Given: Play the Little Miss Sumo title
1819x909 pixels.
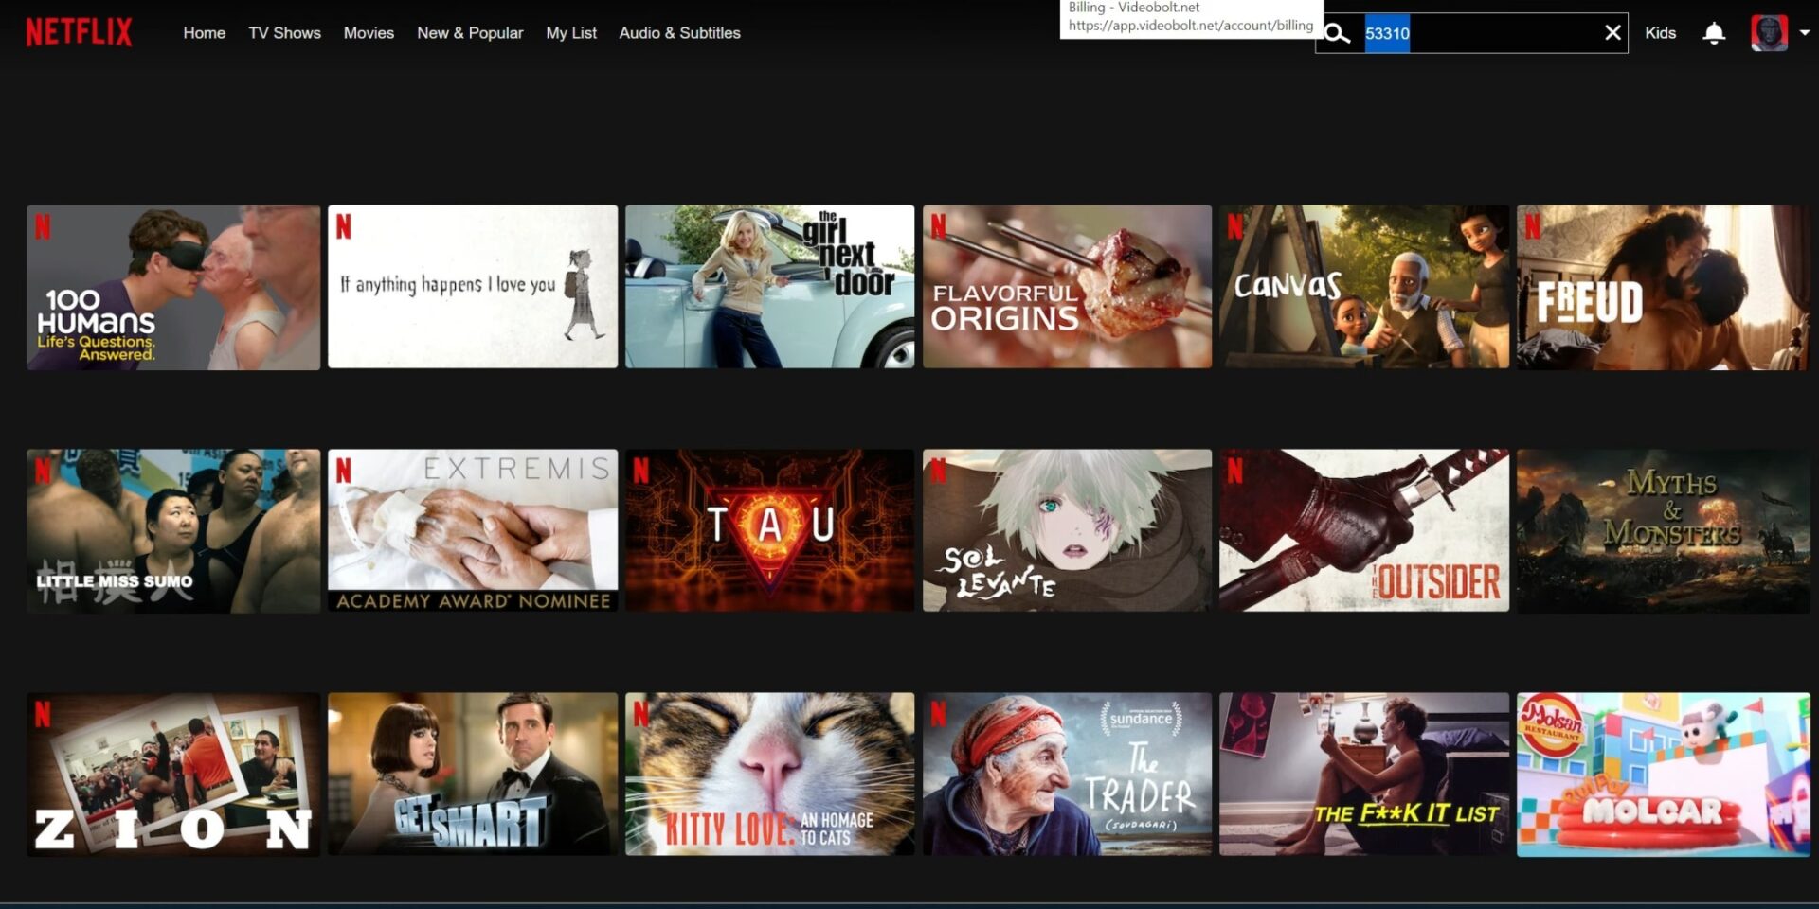Looking at the screenshot, I should (172, 530).
